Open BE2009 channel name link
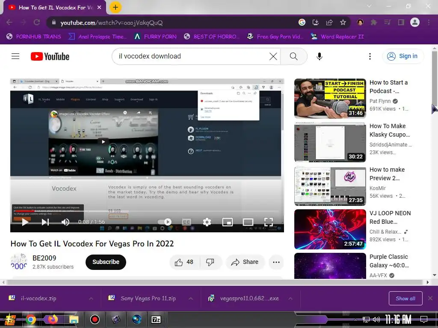The image size is (438, 328). pyautogui.click(x=44, y=258)
